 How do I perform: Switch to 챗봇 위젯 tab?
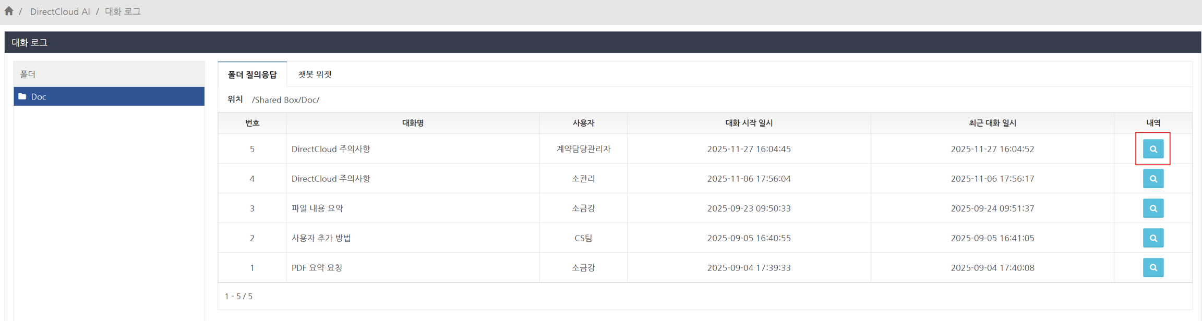[x=315, y=74]
